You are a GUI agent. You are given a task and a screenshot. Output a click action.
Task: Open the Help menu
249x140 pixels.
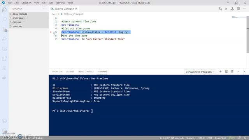point(70,3)
